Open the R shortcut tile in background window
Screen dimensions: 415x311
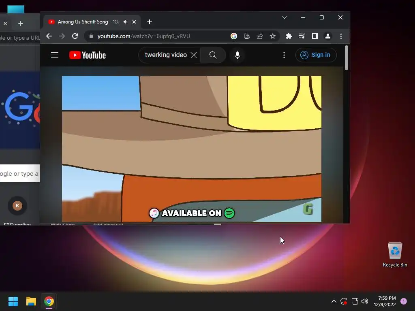click(17, 205)
